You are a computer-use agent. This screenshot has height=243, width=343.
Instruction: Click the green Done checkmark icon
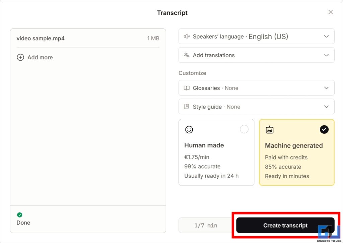[x=19, y=215]
